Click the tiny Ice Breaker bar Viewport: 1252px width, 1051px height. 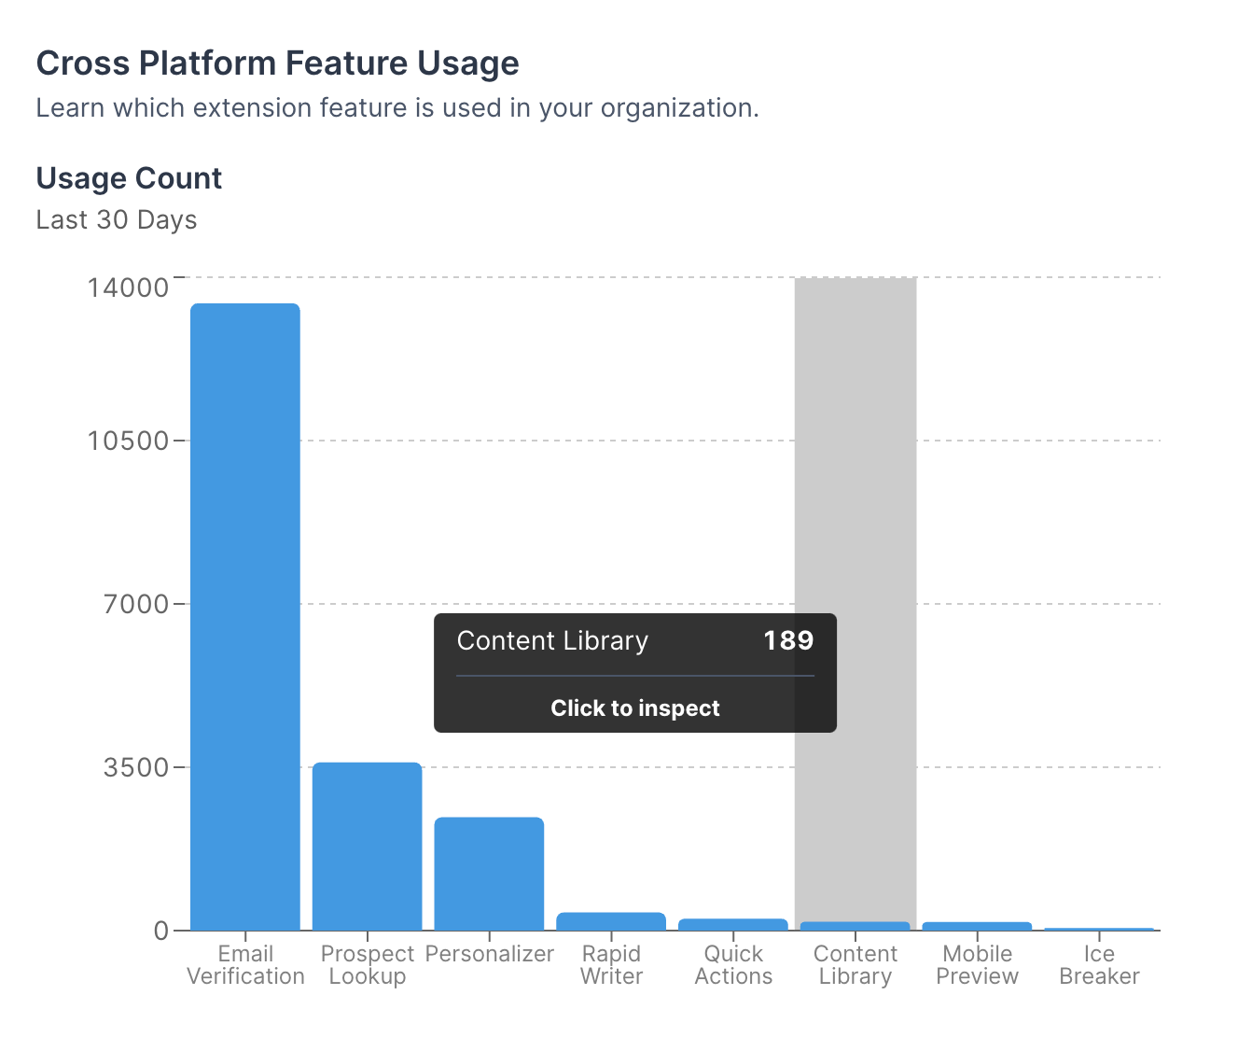coord(1099,929)
